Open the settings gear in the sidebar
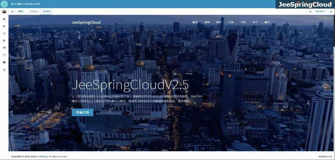Screen dimensions: 335x160 (x=4, y=41)
